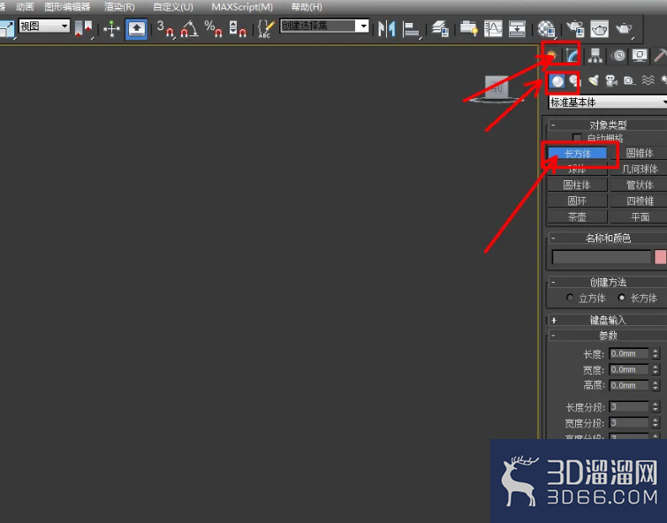Open the Rendered Frame Window icon
Image resolution: width=667 pixels, height=523 pixels.
599,29
